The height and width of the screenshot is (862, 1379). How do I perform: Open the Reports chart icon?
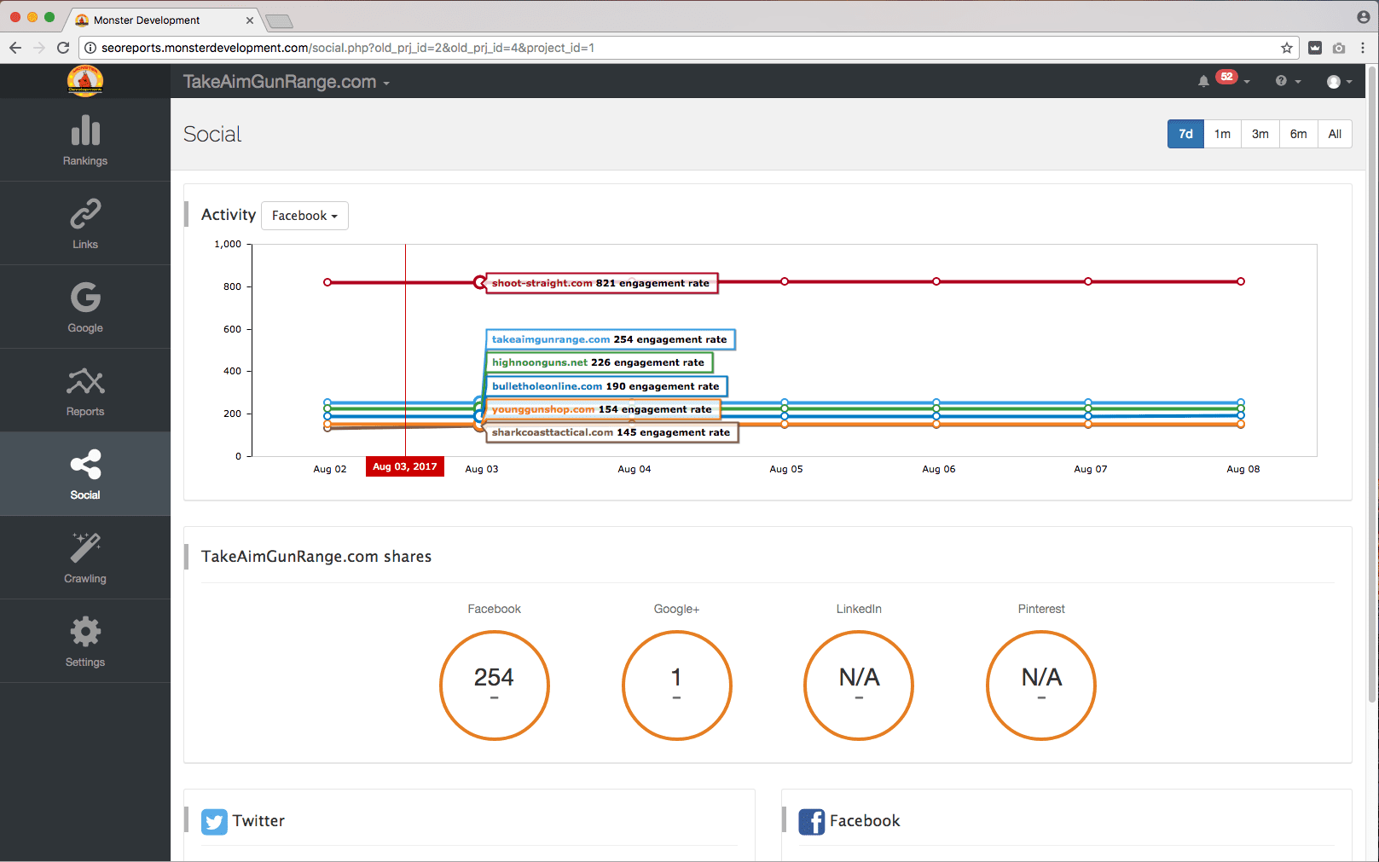click(x=85, y=381)
